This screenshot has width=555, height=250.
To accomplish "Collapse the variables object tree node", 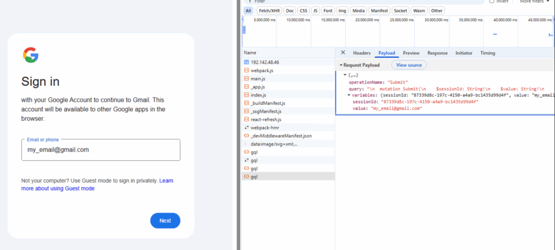I will tap(349, 95).
